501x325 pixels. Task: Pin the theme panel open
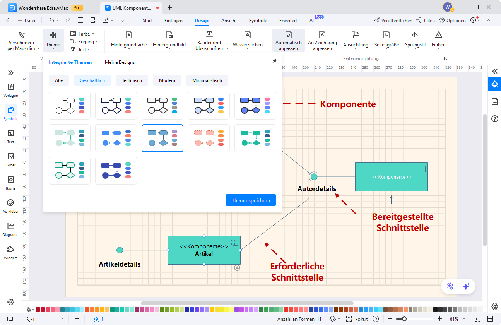pyautogui.click(x=274, y=61)
